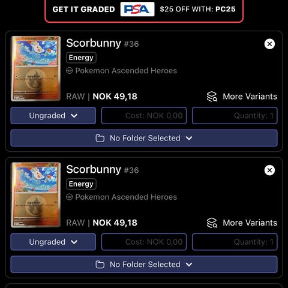Image resolution: width=288 pixels, height=288 pixels.
Task: Click the Energy tag on first card
Action: pos(81,58)
